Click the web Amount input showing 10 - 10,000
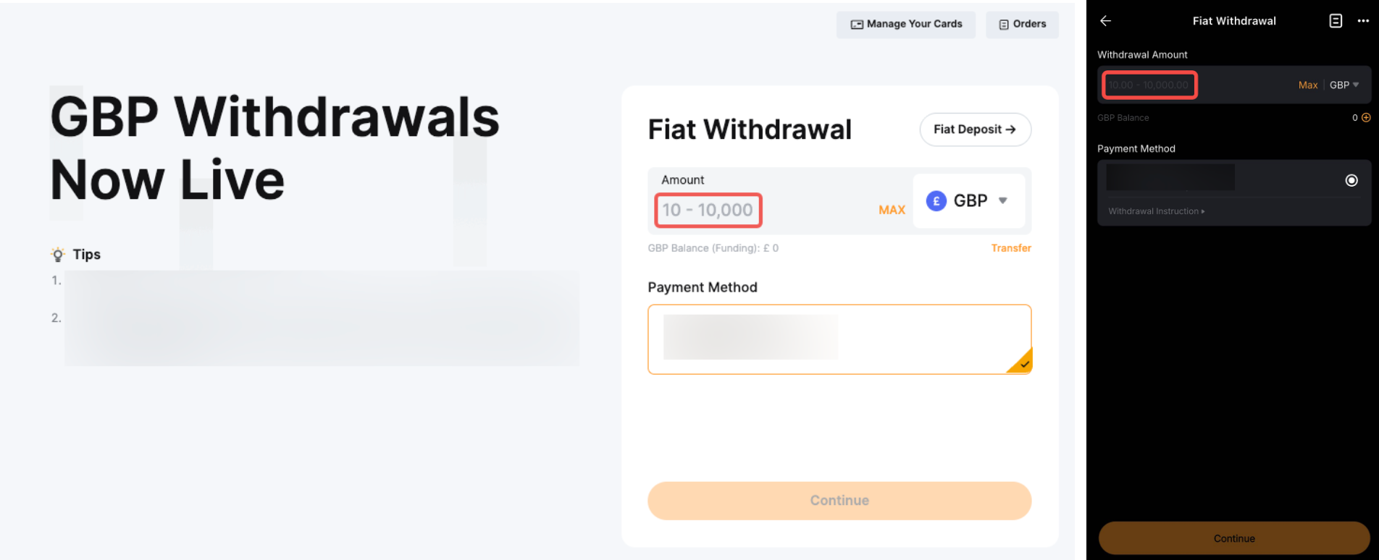1379x560 pixels. [708, 211]
